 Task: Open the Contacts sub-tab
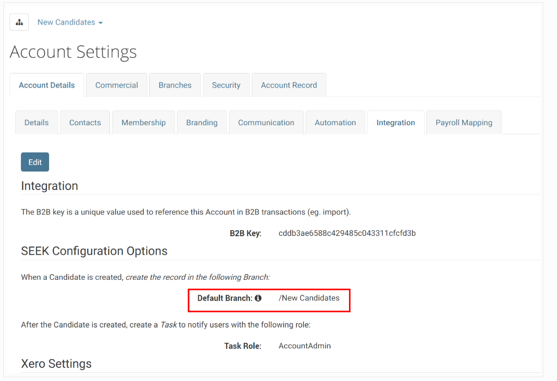[x=85, y=122]
